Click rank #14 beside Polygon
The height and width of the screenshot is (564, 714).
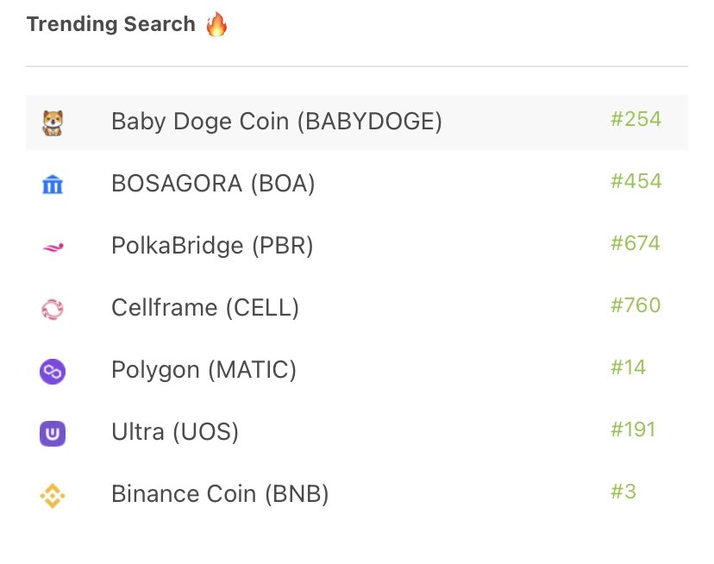(x=628, y=367)
